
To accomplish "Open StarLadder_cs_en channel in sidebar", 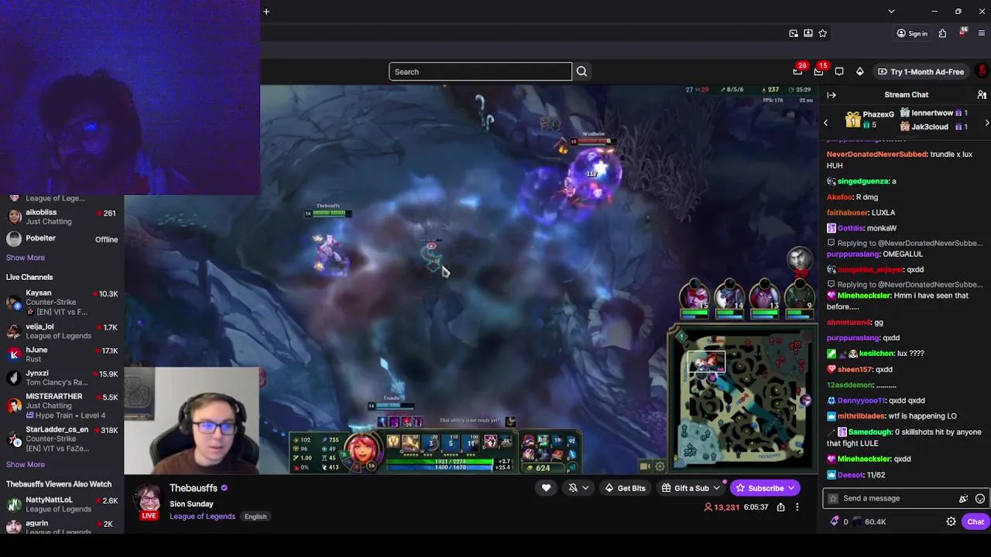I will [62, 439].
